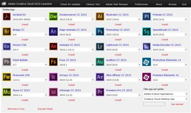Open Preferences in the top bar

(x=141, y=4)
